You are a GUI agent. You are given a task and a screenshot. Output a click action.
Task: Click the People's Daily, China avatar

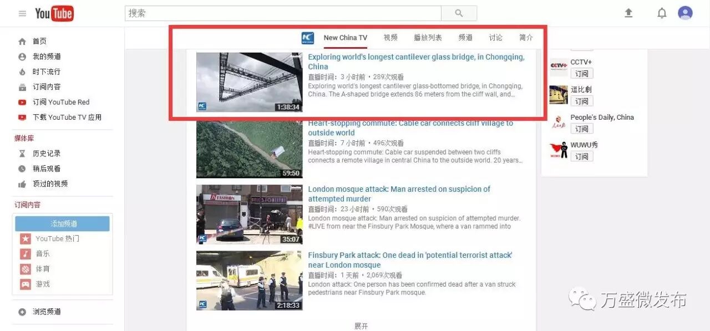coord(558,123)
